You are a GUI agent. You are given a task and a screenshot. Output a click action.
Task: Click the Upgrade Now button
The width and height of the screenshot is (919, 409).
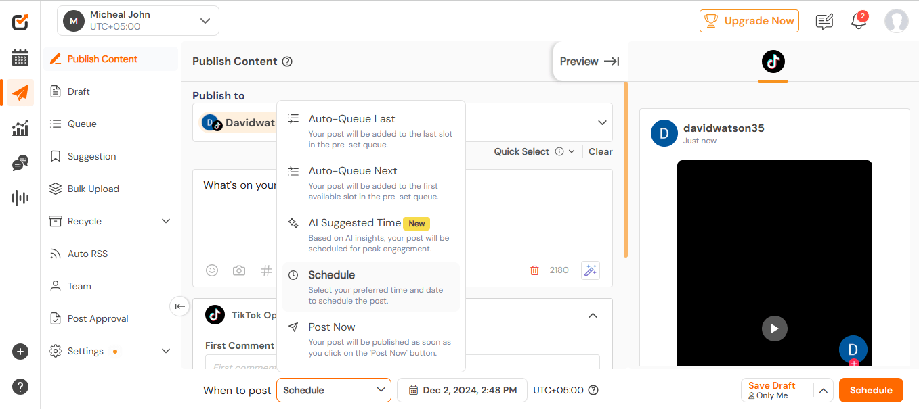(749, 21)
